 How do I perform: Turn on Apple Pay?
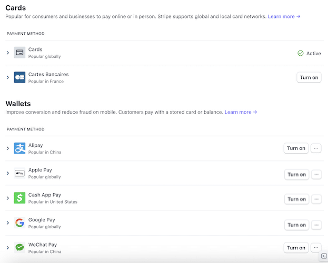coord(296,175)
